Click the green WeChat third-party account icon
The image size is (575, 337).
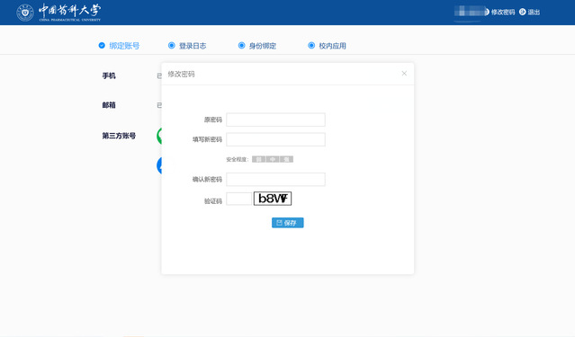click(x=159, y=136)
